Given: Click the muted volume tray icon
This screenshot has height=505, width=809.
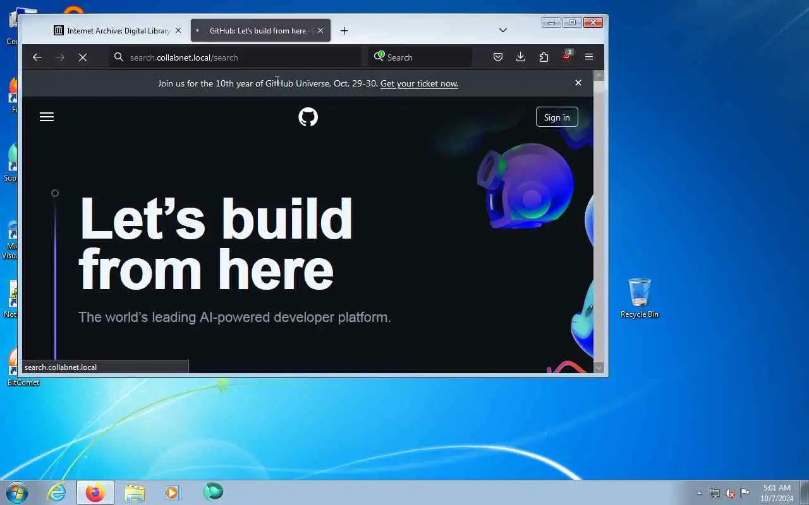Looking at the screenshot, I should pyautogui.click(x=730, y=493).
